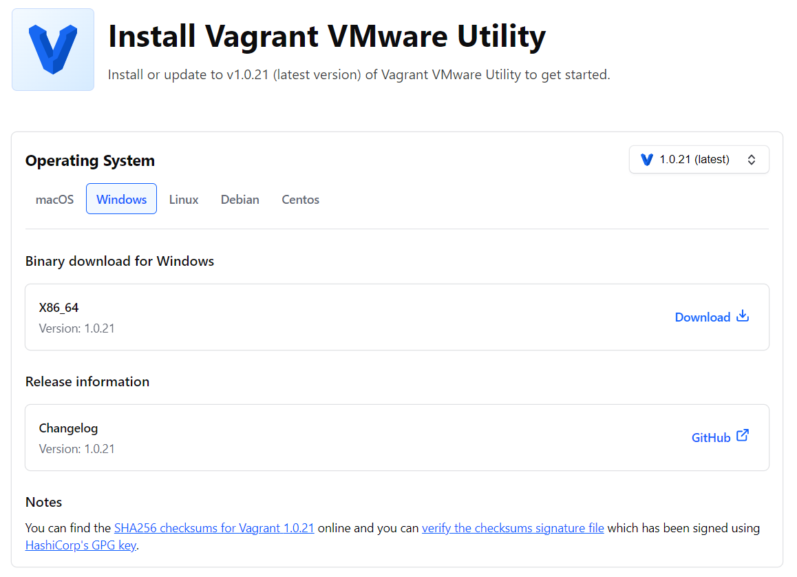Image resolution: width=797 pixels, height=577 pixels.
Task: Click the download arrow icon next to Download
Action: pyautogui.click(x=743, y=316)
